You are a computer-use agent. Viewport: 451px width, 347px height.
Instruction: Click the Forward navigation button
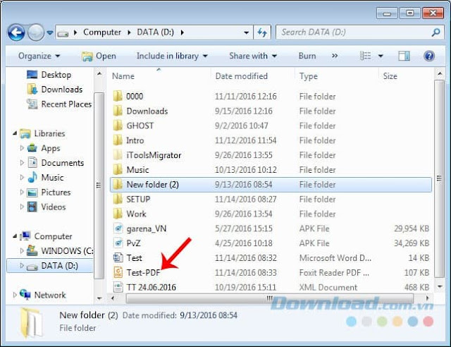pos(36,32)
